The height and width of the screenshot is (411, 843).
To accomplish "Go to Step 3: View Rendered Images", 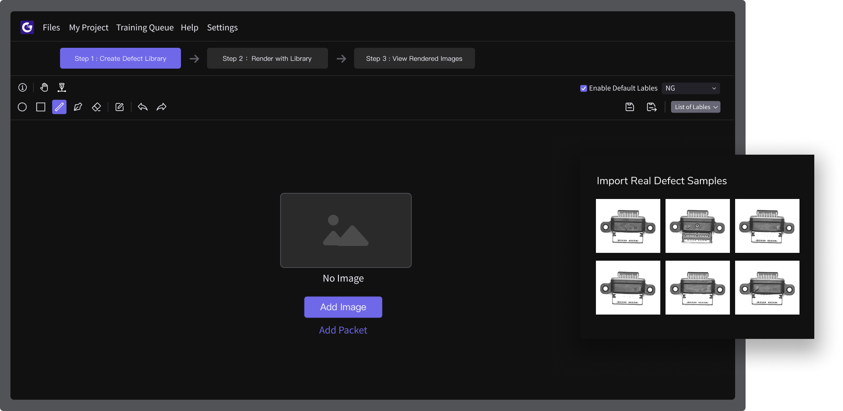I will 414,58.
